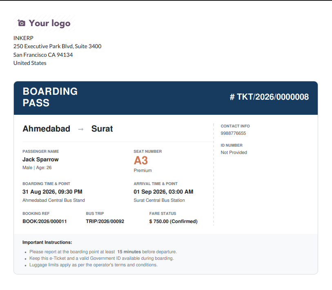Click the fare status $ 750.00 (Confirmed)
The image size is (332, 290).
173,221
